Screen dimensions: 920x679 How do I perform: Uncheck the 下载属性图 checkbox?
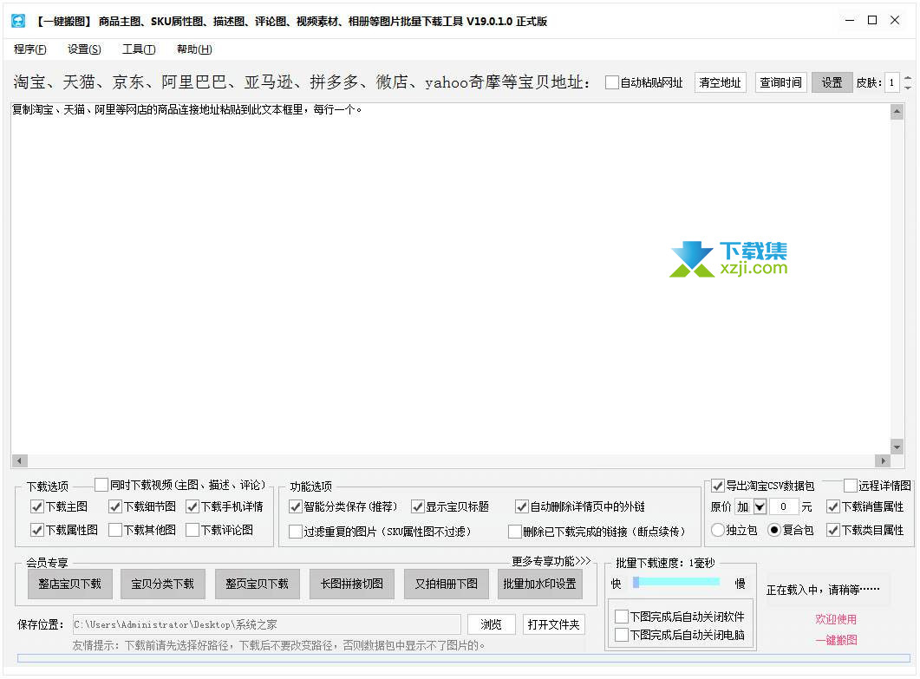[37, 530]
